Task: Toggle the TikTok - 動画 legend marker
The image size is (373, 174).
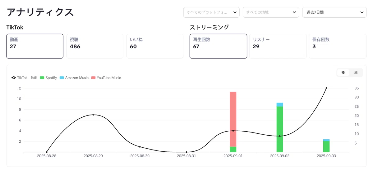Action: coord(14,78)
